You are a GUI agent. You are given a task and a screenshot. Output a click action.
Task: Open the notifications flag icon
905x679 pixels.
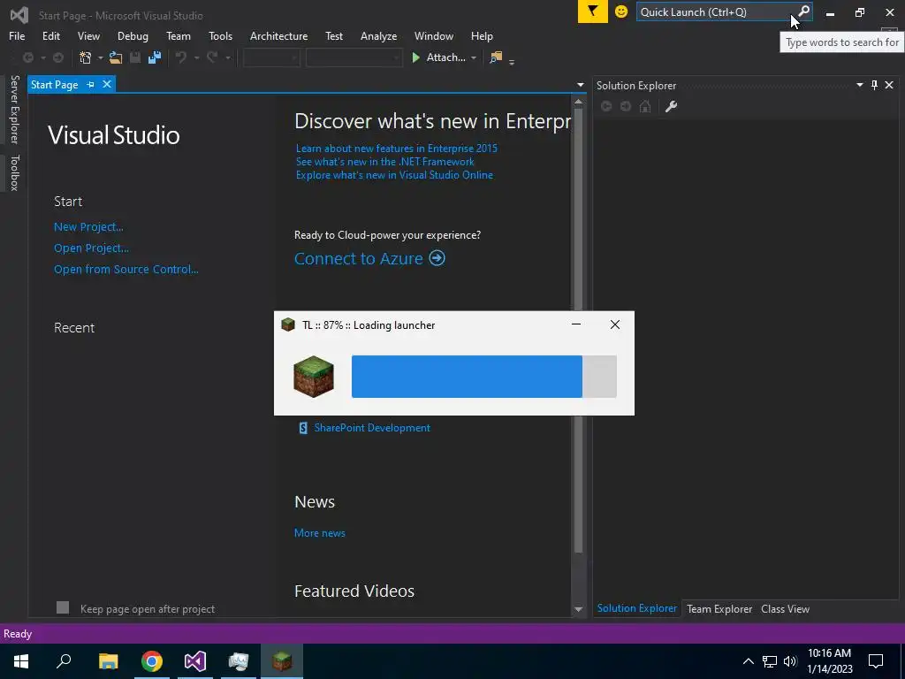click(x=593, y=11)
